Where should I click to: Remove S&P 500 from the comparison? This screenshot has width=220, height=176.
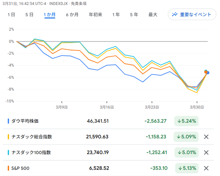tap(207, 168)
